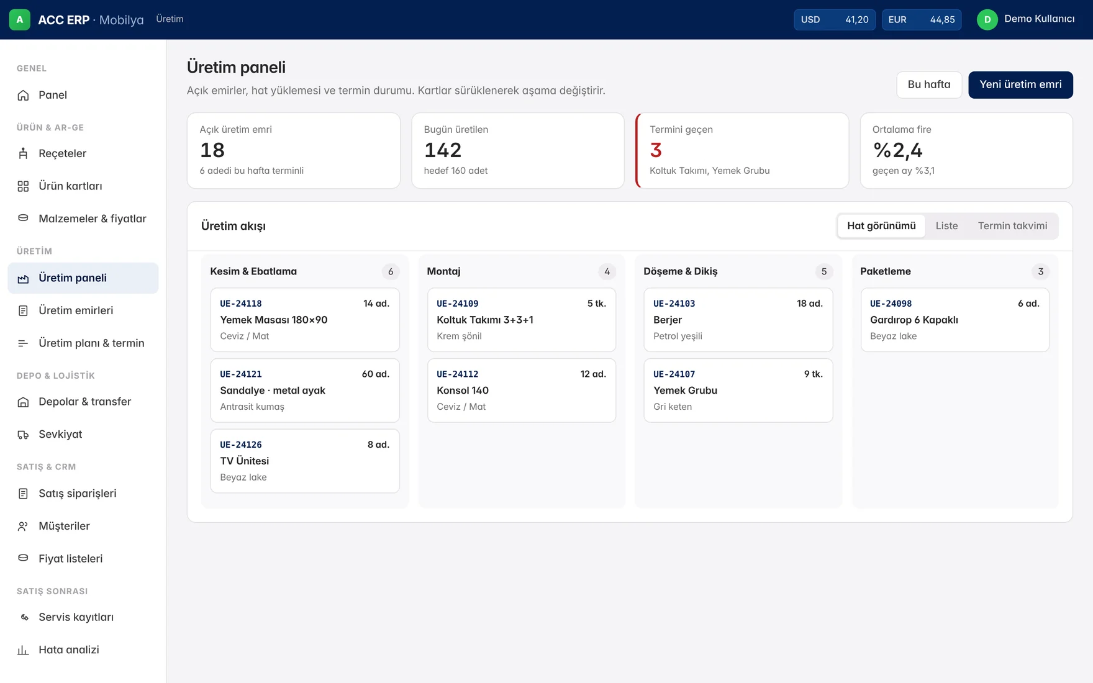Click the Reçeteler sidebar icon
The width and height of the screenshot is (1093, 683).
tap(23, 153)
